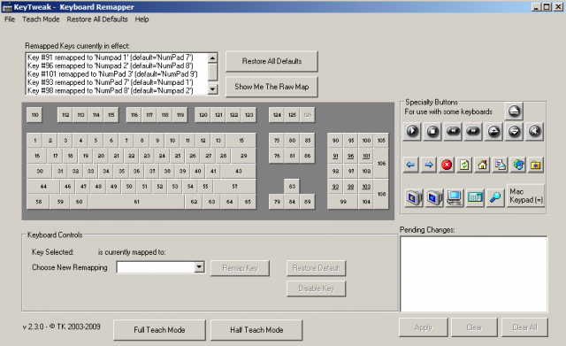Image resolution: width=566 pixels, height=346 pixels.
Task: Select keyboard key 44
Action: (43, 187)
